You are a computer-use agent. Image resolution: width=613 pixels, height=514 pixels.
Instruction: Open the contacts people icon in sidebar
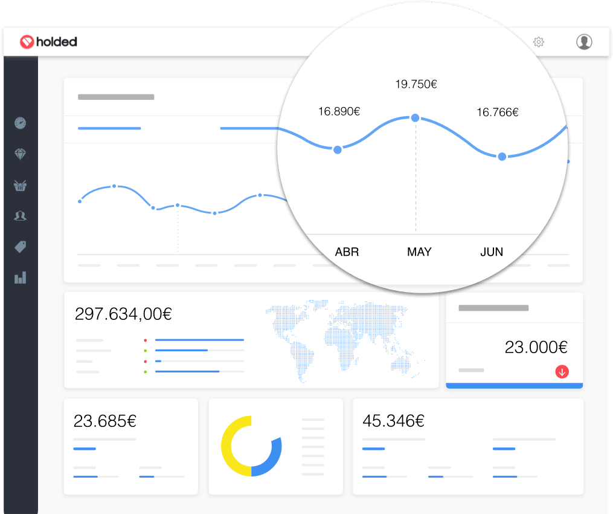pyautogui.click(x=21, y=216)
